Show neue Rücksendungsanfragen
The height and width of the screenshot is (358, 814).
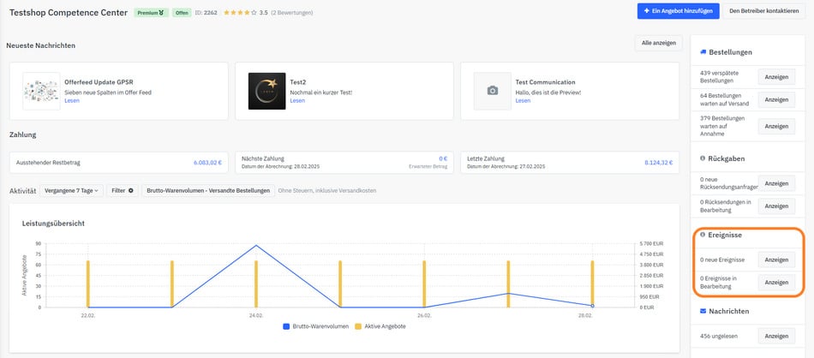point(776,183)
